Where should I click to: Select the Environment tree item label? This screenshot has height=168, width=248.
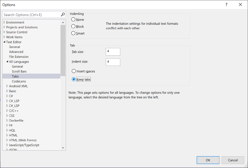(x=15, y=22)
